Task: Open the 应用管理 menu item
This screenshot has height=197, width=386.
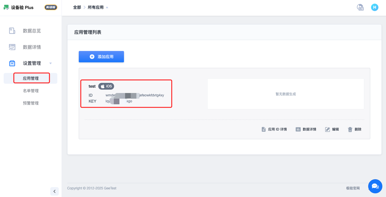Action: tap(31, 78)
